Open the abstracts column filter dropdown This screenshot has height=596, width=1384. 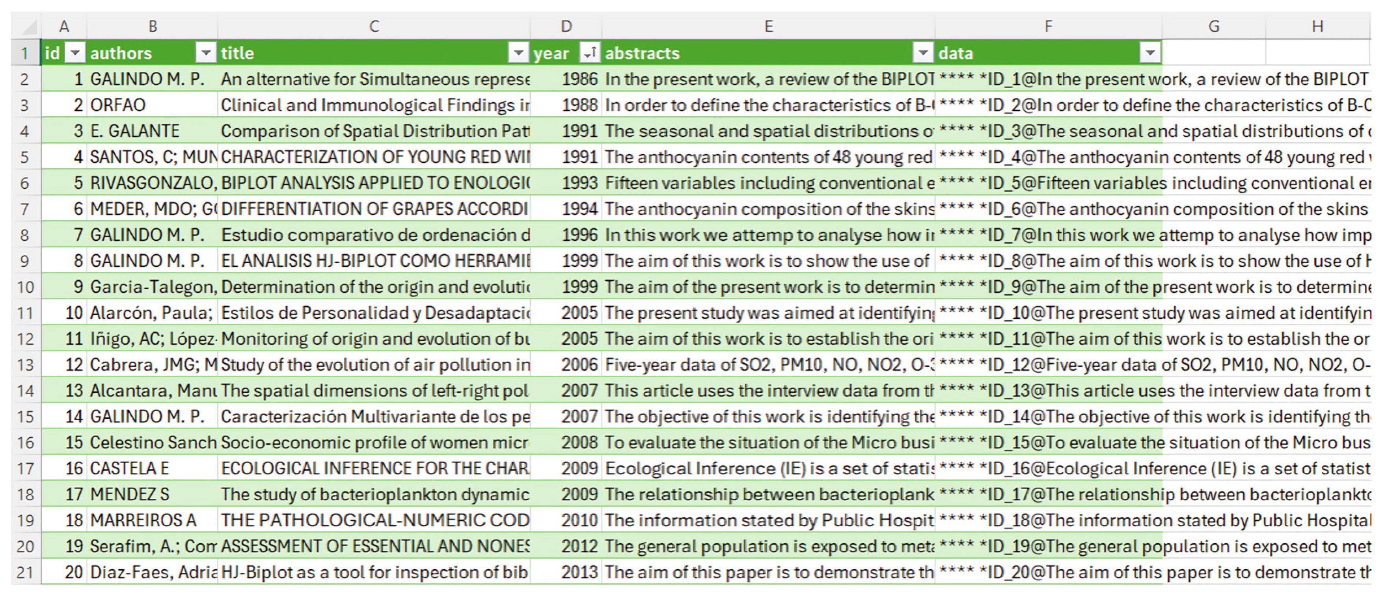pyautogui.click(x=924, y=52)
